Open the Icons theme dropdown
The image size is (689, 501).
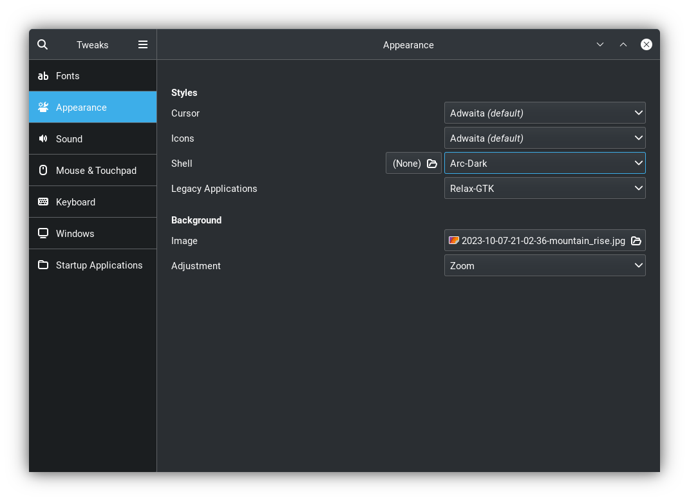[545, 138]
